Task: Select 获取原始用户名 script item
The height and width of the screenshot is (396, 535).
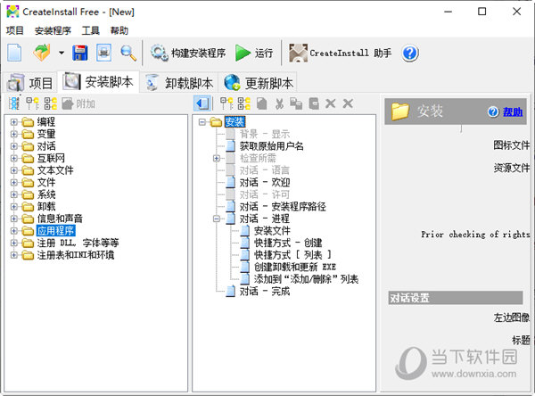Action: point(272,146)
